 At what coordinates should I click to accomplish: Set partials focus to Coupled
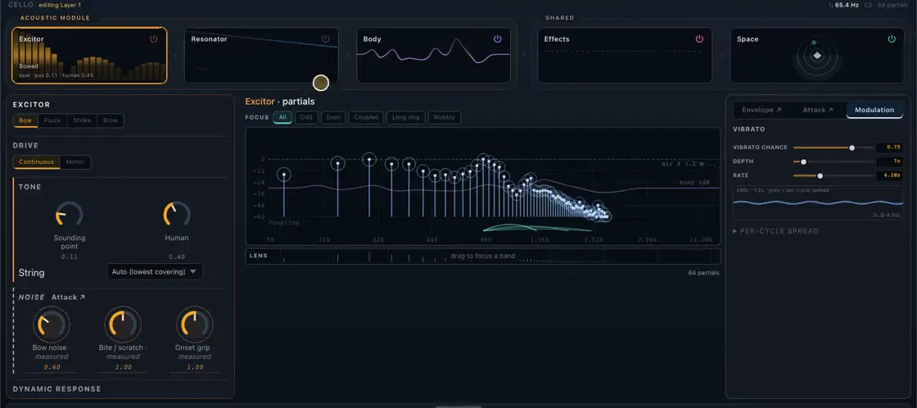(367, 118)
